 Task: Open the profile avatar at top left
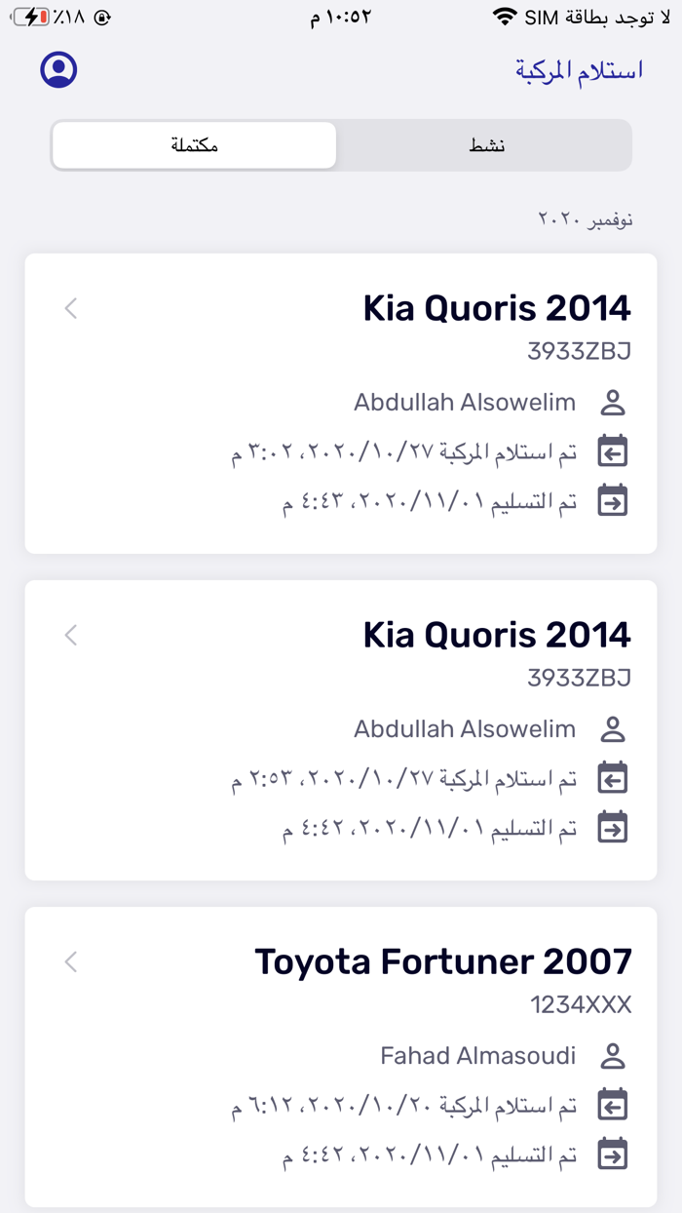click(57, 69)
